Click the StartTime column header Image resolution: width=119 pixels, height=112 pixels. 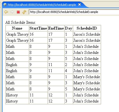[x=38, y=28]
